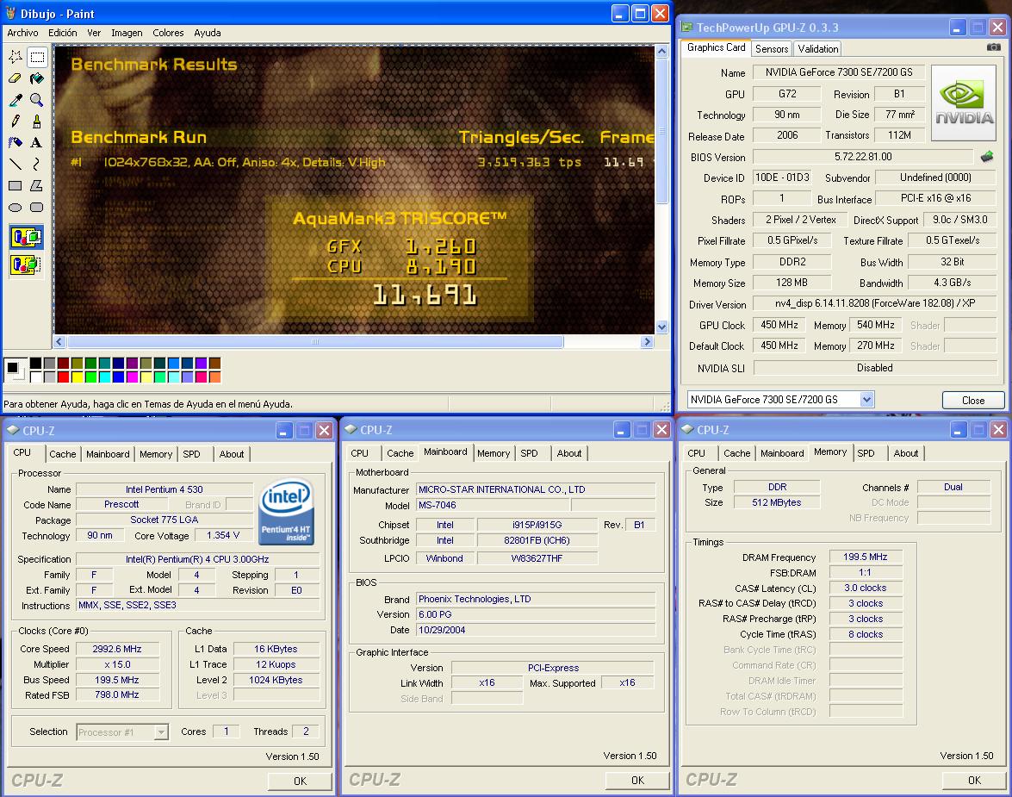Select the Brush tool in Paint
The image size is (1012, 797).
(37, 121)
